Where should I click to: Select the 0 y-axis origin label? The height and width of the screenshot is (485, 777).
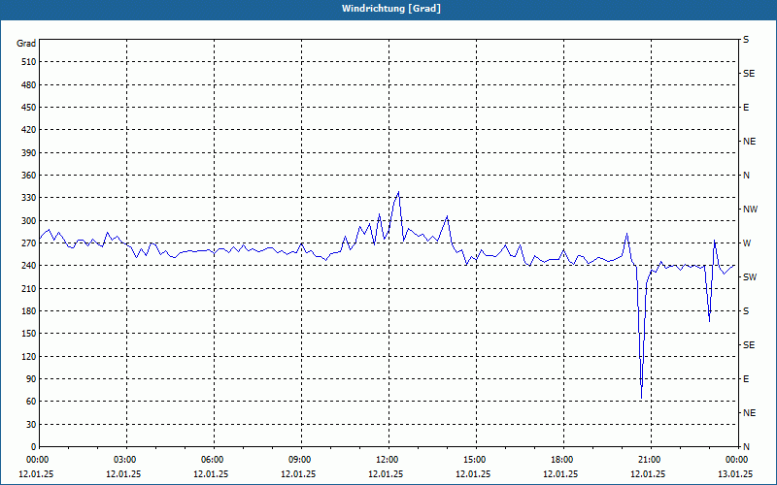click(34, 447)
